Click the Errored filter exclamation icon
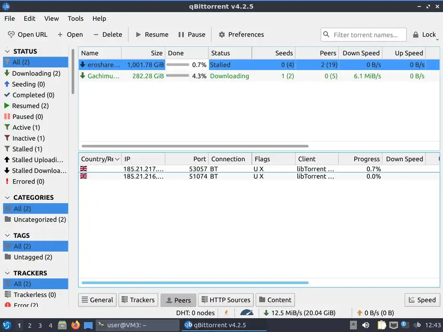Screen dimensions: 443x332 click(7, 181)
